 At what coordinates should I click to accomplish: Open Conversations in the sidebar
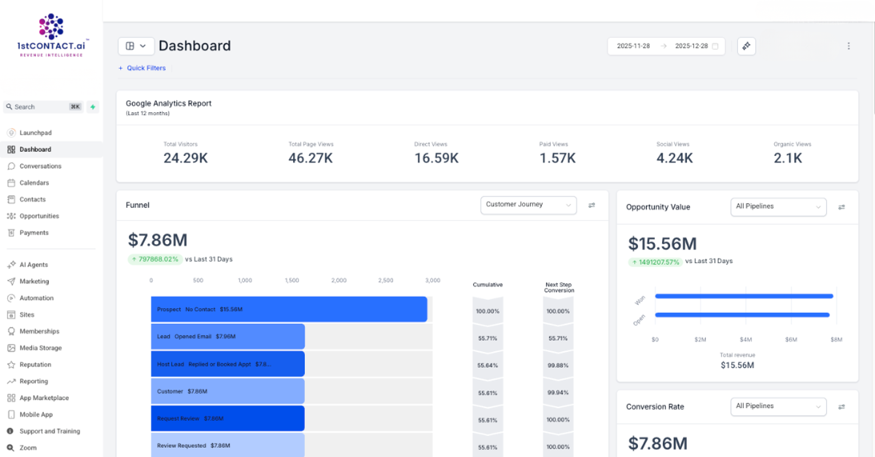(40, 166)
